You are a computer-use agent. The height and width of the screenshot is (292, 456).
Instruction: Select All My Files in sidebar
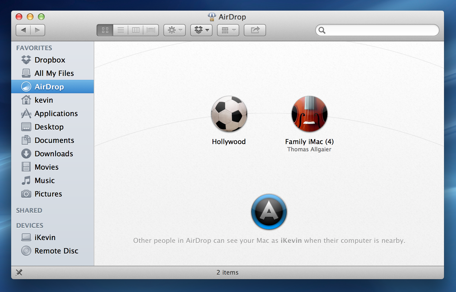(x=52, y=73)
